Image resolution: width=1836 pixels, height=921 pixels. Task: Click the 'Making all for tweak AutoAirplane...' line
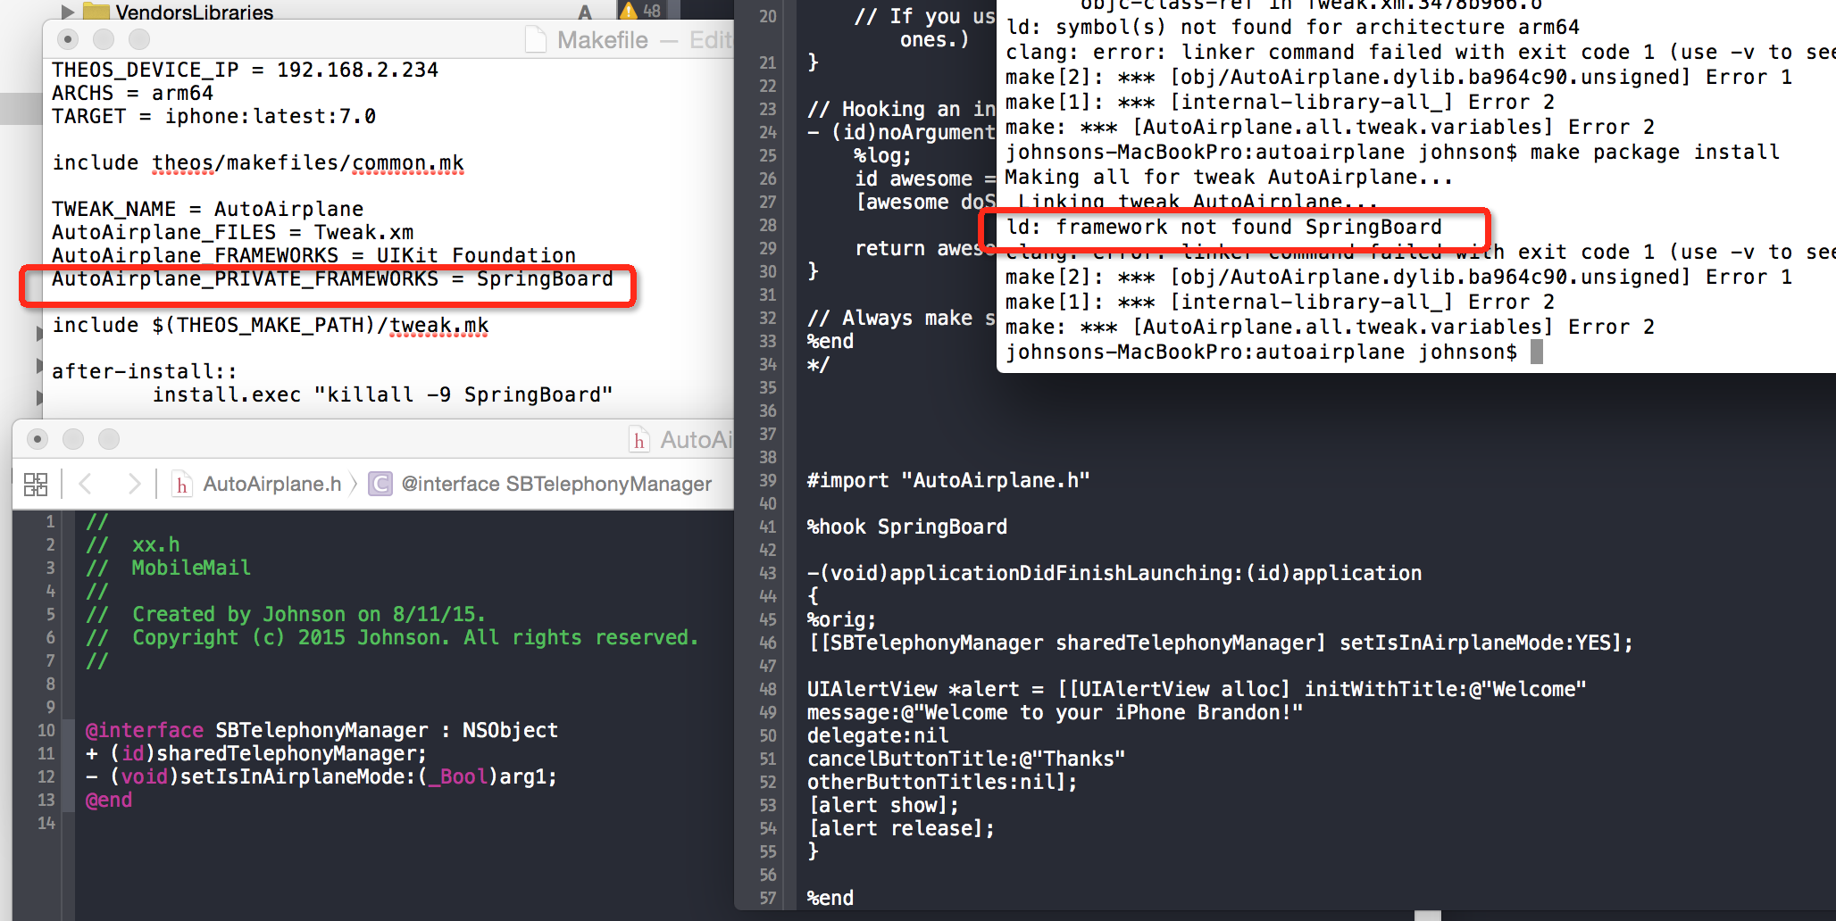click(x=1229, y=177)
